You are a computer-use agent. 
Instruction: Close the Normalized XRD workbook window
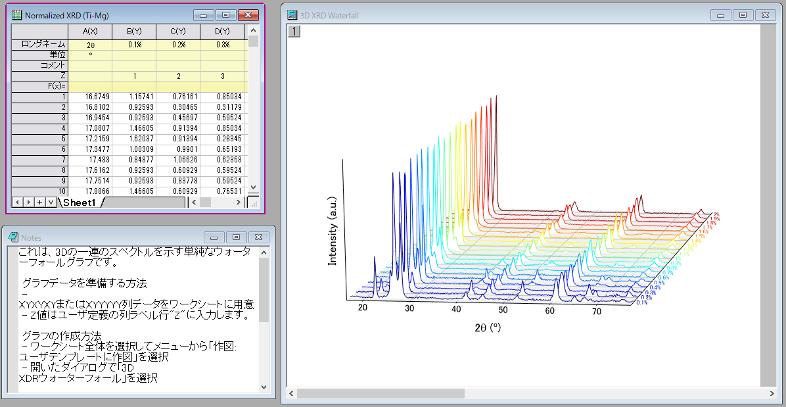click(248, 16)
